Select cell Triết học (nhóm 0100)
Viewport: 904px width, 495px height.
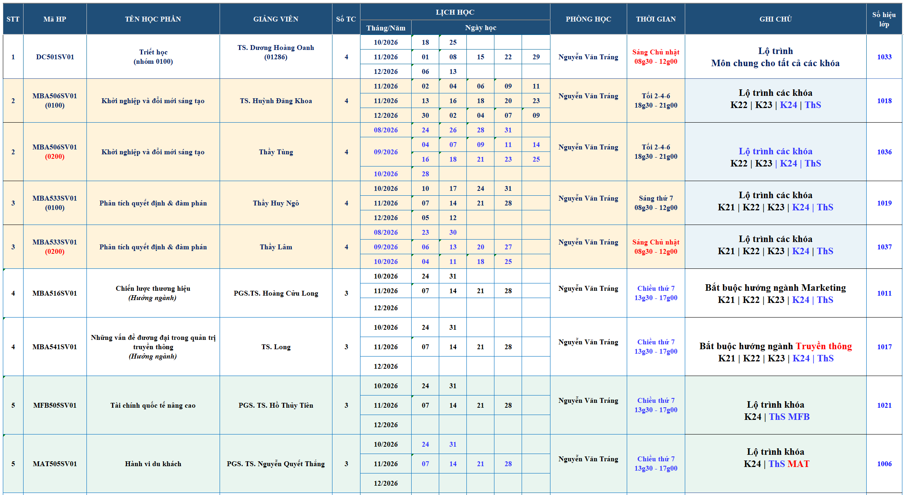(153, 57)
